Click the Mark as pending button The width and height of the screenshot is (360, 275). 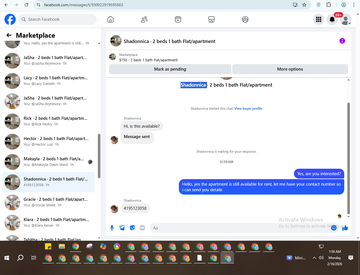pyautogui.click(x=170, y=69)
